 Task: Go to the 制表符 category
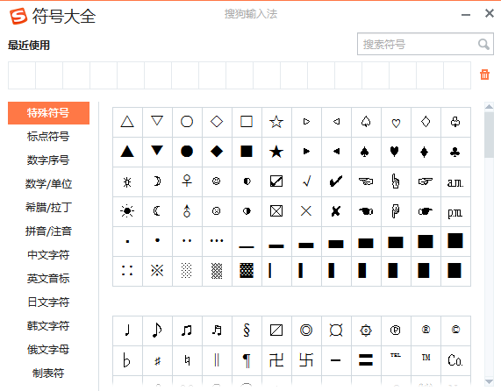coord(48,373)
